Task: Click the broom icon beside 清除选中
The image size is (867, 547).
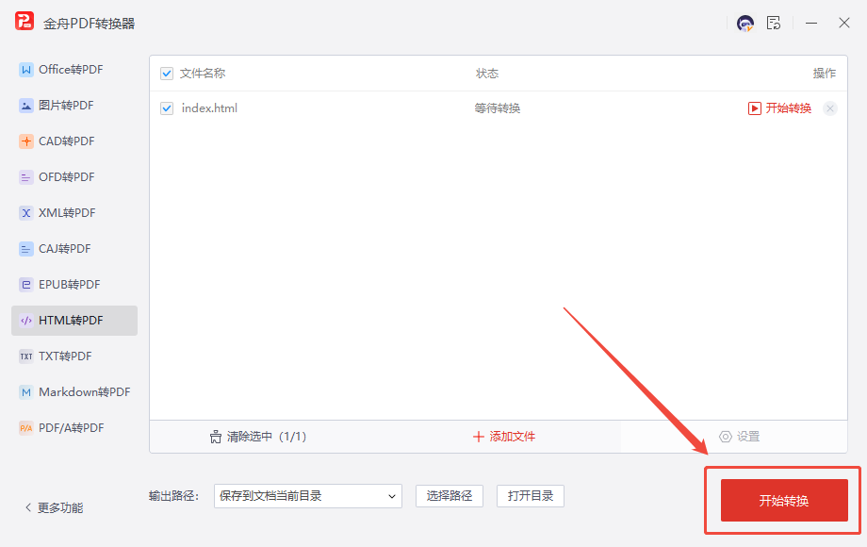Action: pos(216,437)
